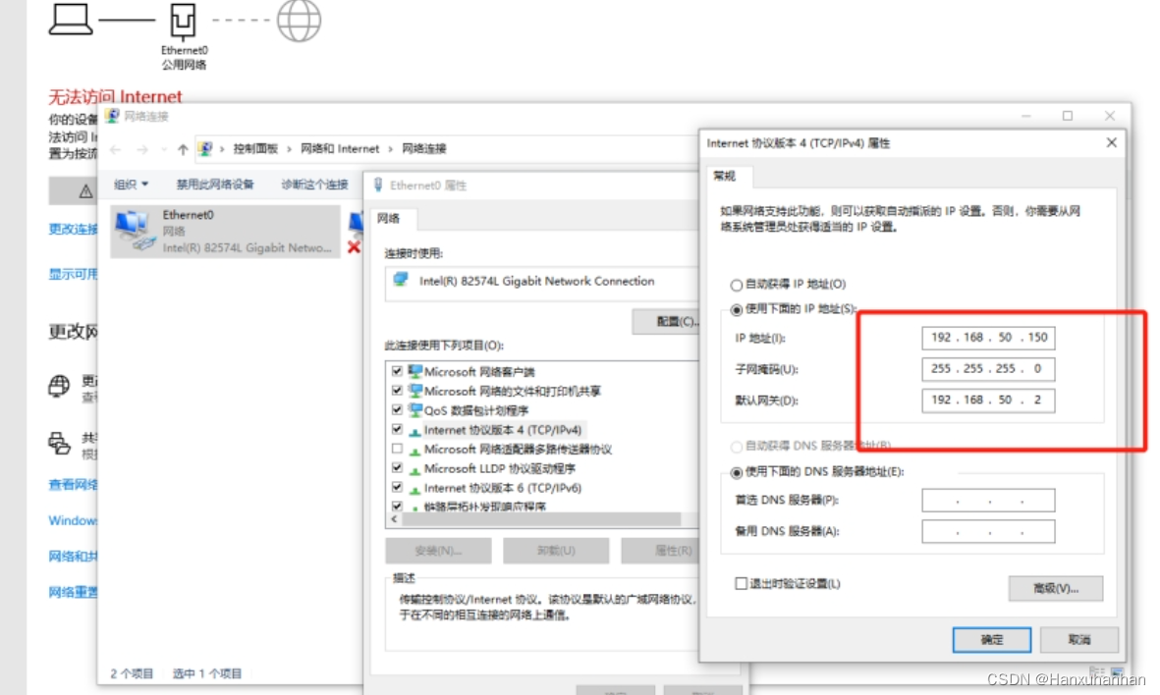Click the left scroll arrow in items list
Viewport: 1160px width, 695px height.
click(394, 519)
